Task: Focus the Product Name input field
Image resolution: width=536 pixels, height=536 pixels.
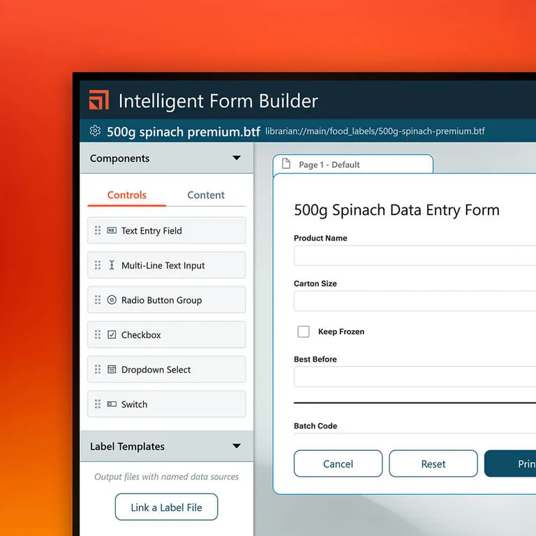Action: (x=415, y=255)
